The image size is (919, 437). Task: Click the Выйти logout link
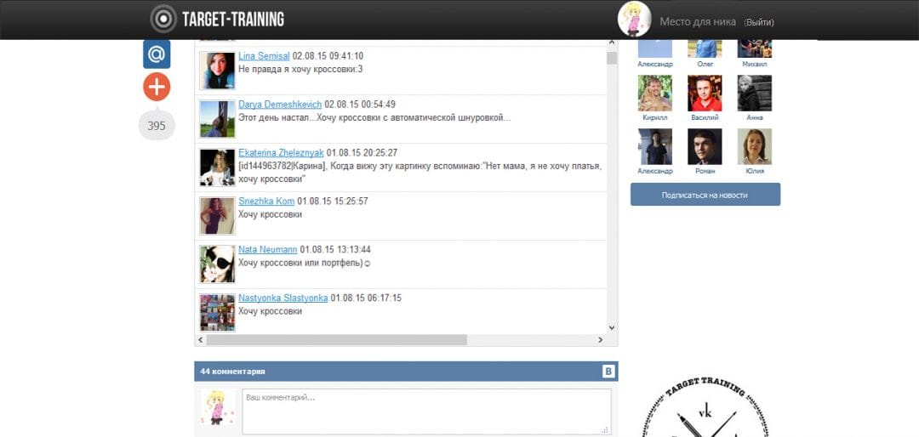coord(759,22)
